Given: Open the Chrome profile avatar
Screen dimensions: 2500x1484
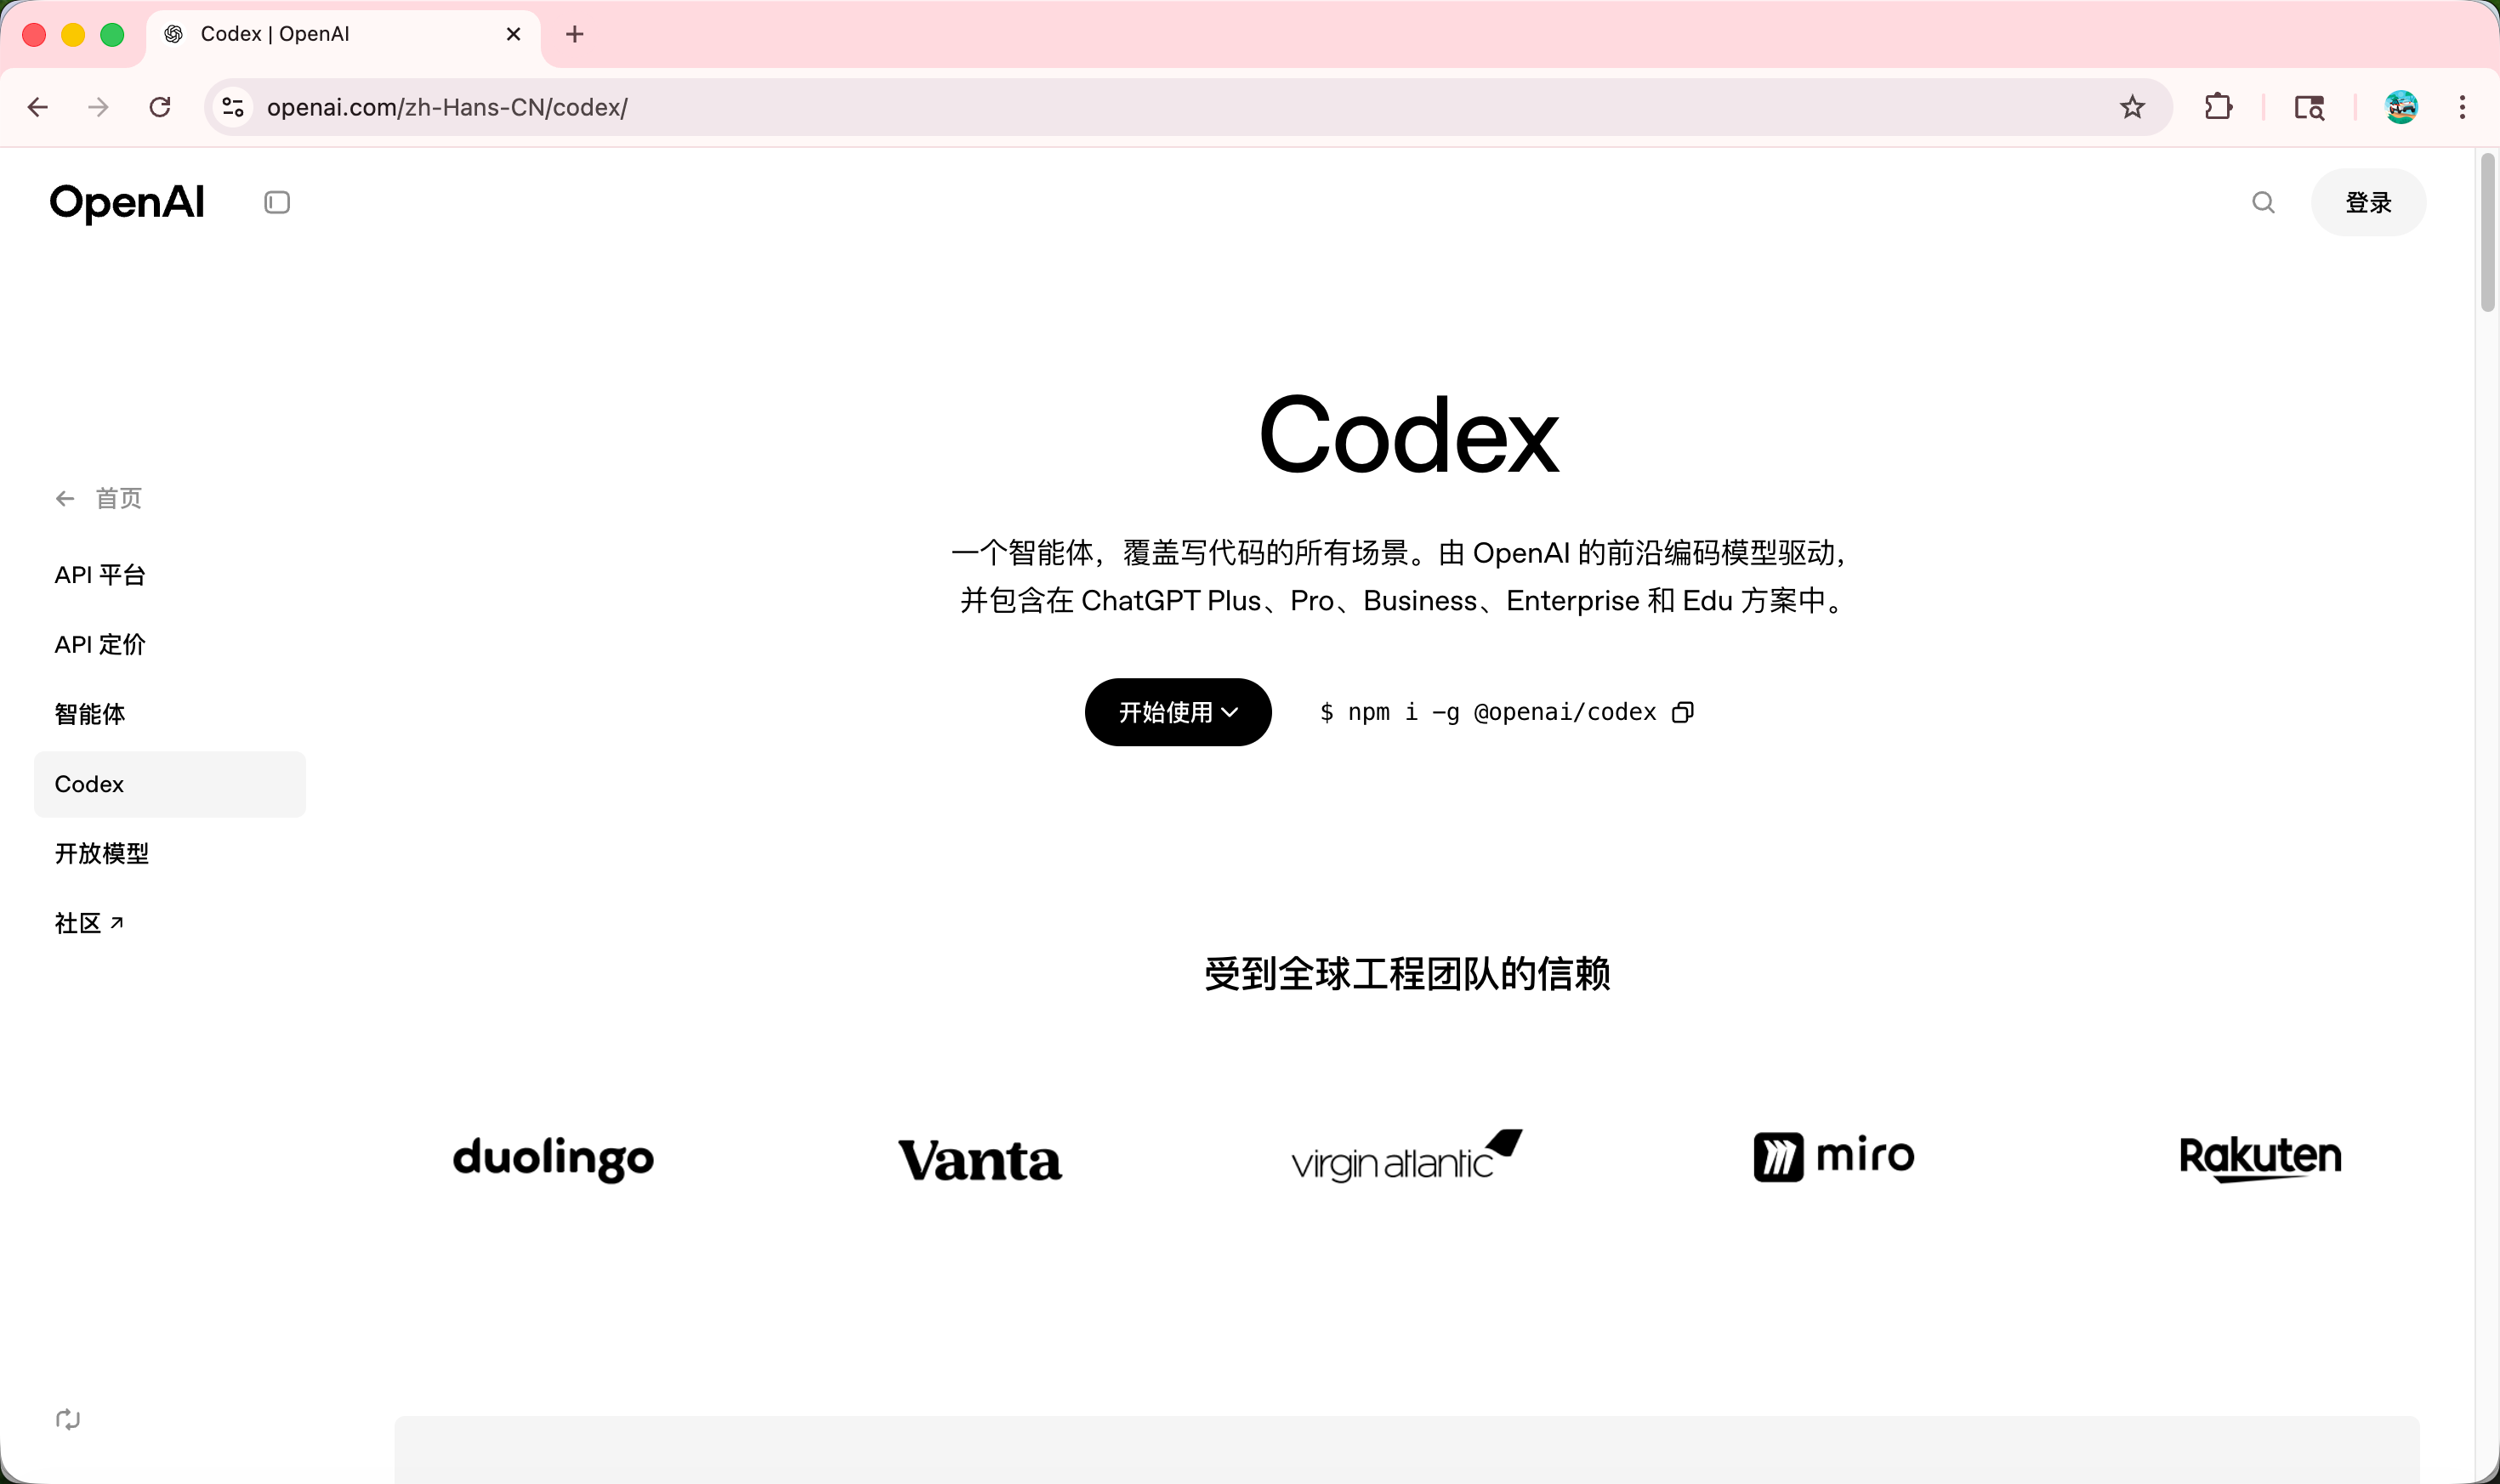Looking at the screenshot, I should click(x=2400, y=107).
